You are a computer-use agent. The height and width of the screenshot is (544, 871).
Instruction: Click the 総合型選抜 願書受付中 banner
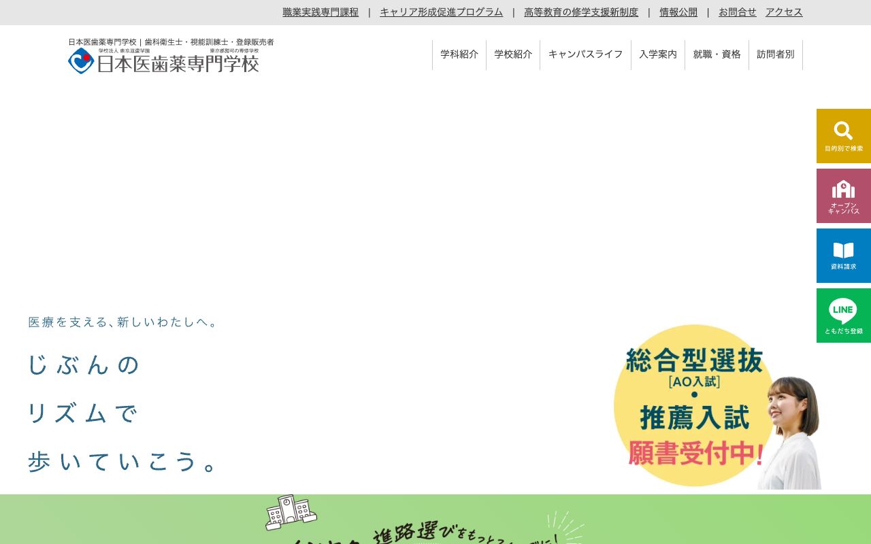click(x=717, y=406)
